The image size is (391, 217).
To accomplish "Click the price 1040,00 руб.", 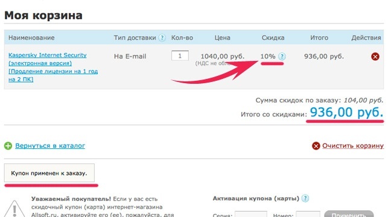I will (223, 56).
